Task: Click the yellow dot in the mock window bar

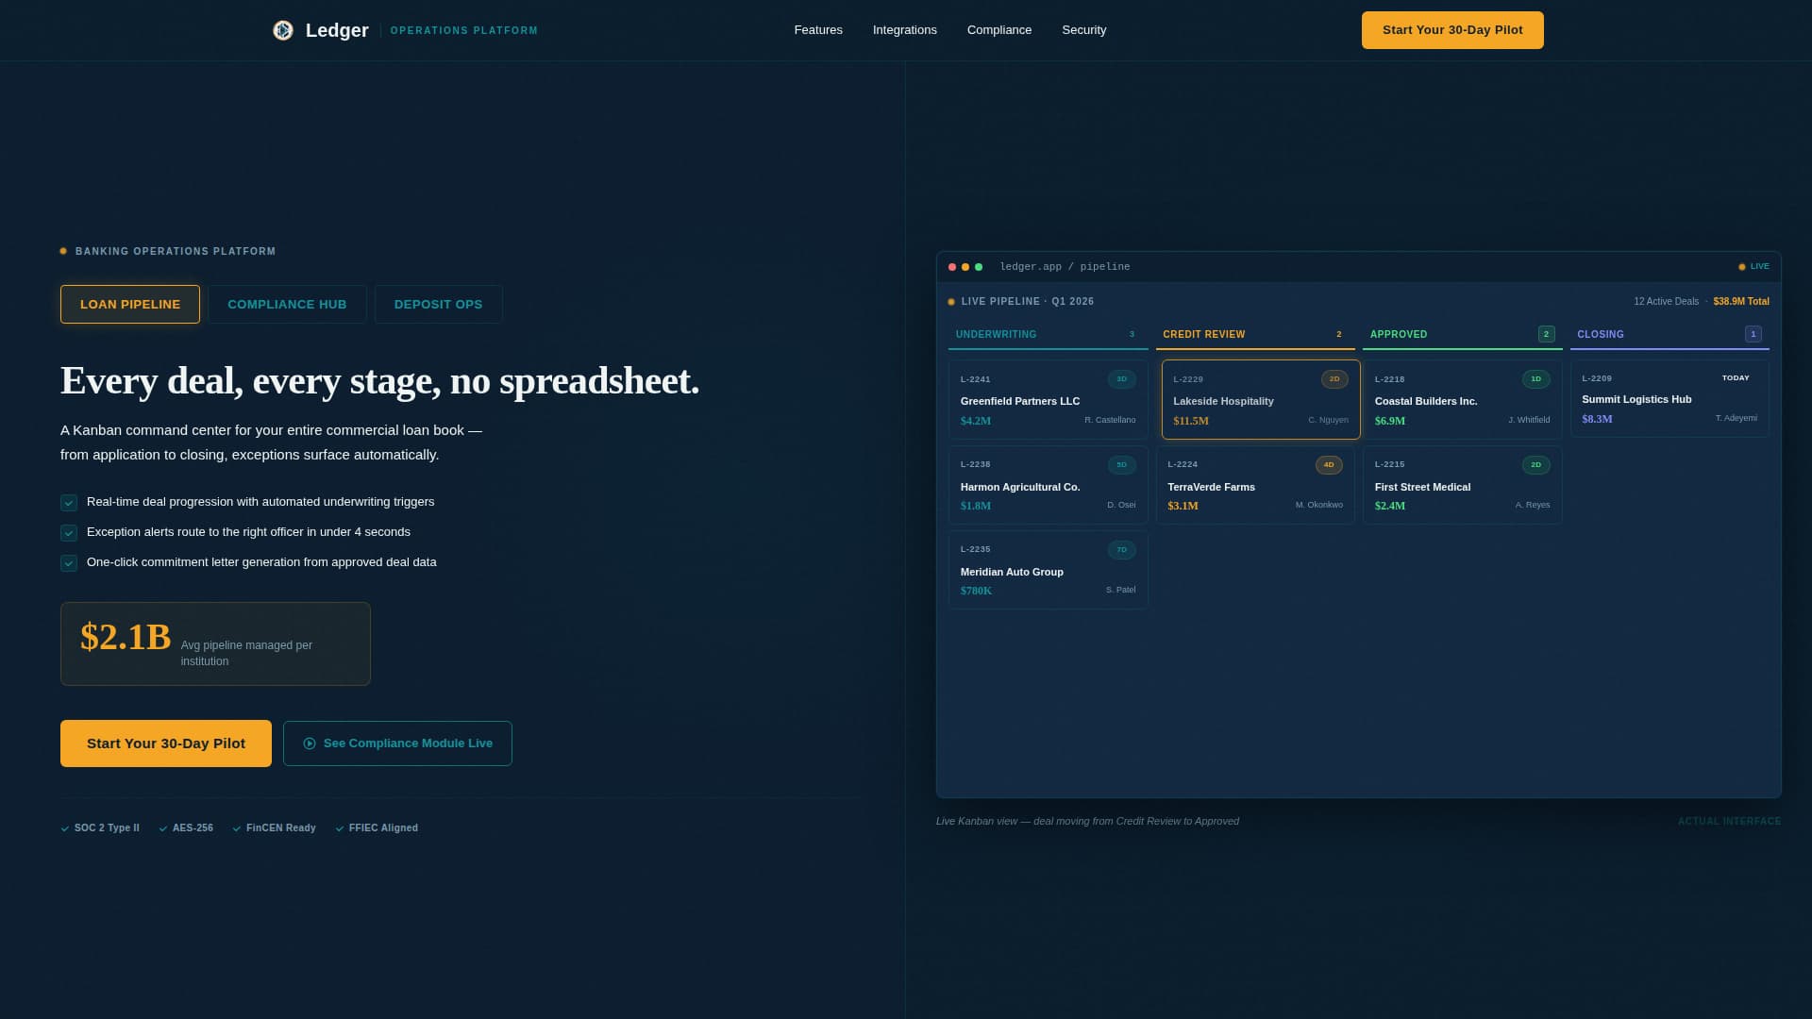Action: (965, 267)
